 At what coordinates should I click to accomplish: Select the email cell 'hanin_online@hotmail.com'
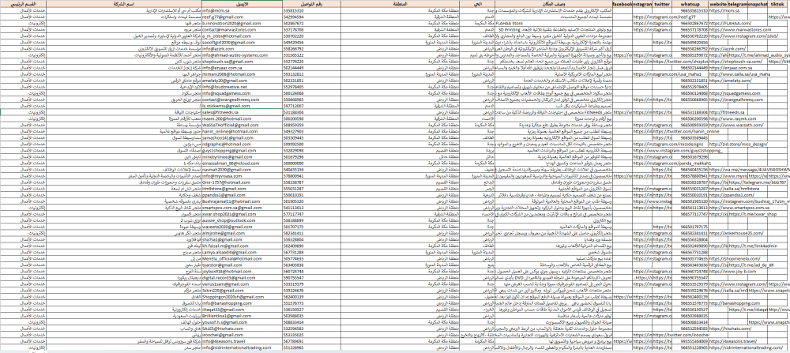[x=242, y=131]
